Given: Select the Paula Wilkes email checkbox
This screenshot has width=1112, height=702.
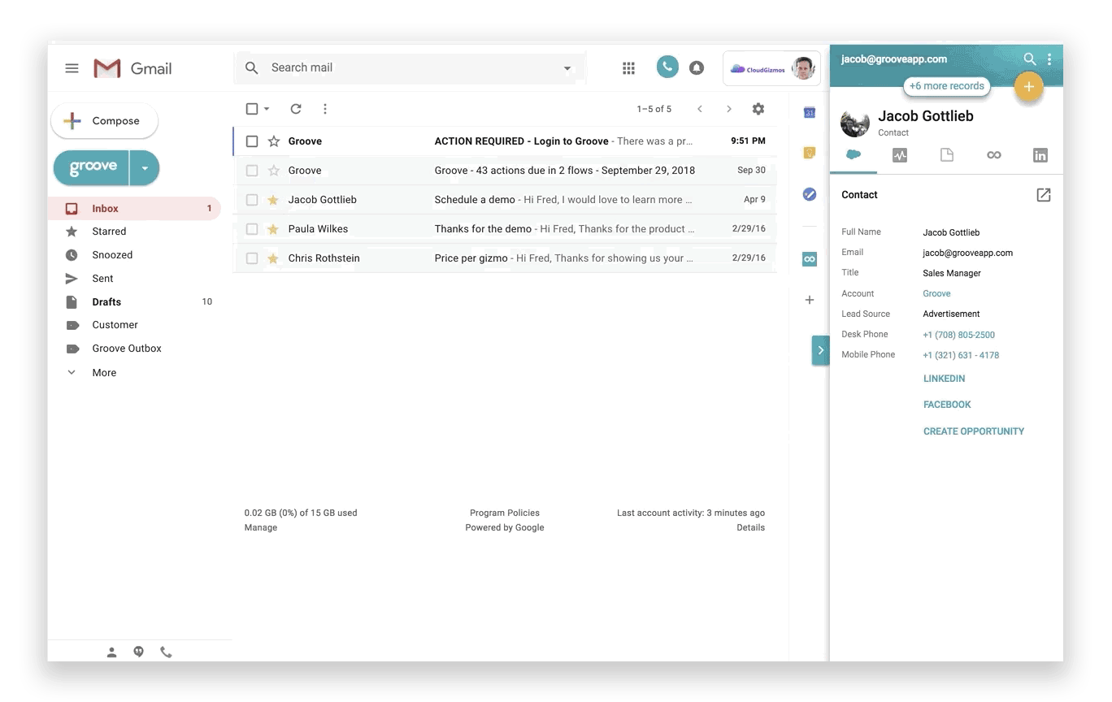Looking at the screenshot, I should [252, 229].
